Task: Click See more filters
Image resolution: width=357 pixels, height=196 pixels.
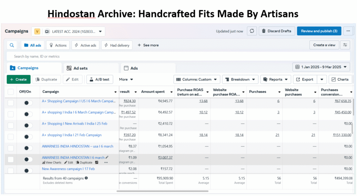Action: [148, 45]
